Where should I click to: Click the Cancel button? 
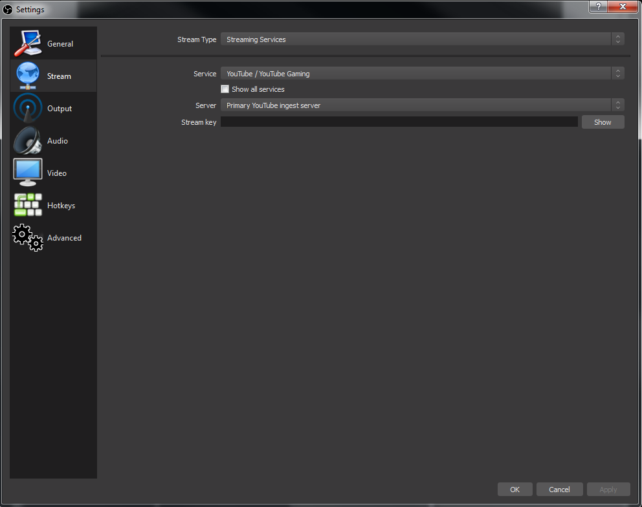[559, 490]
